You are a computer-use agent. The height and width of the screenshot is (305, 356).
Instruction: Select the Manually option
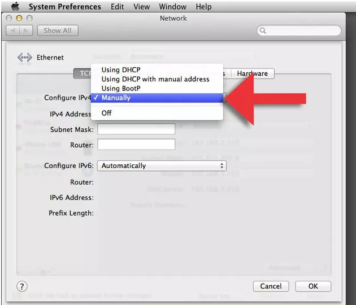coord(157,98)
